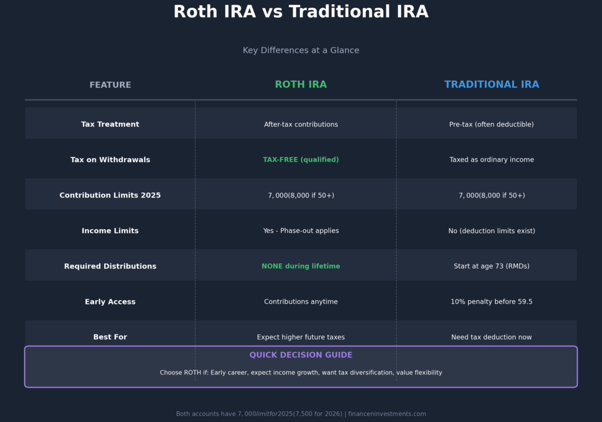This screenshot has width=602, height=422.
Task: Select the TRADITIONAL IRA column header
Action: pyautogui.click(x=491, y=84)
